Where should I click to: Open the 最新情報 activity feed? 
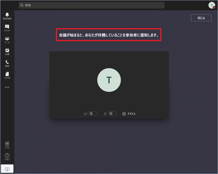coord(7,16)
